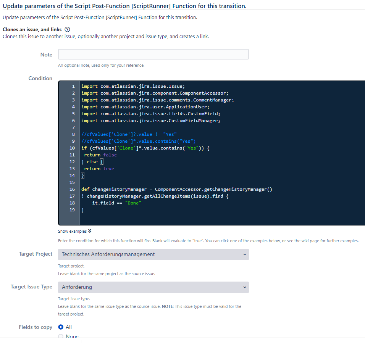Expand Show examples chevron
Image resolution: width=365 pixels, height=343 pixels.
(x=90, y=231)
